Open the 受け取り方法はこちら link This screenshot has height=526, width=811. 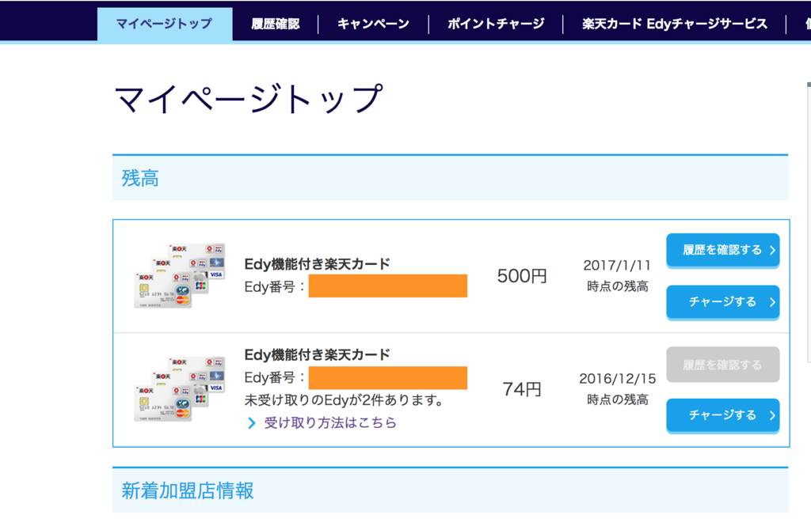click(330, 422)
